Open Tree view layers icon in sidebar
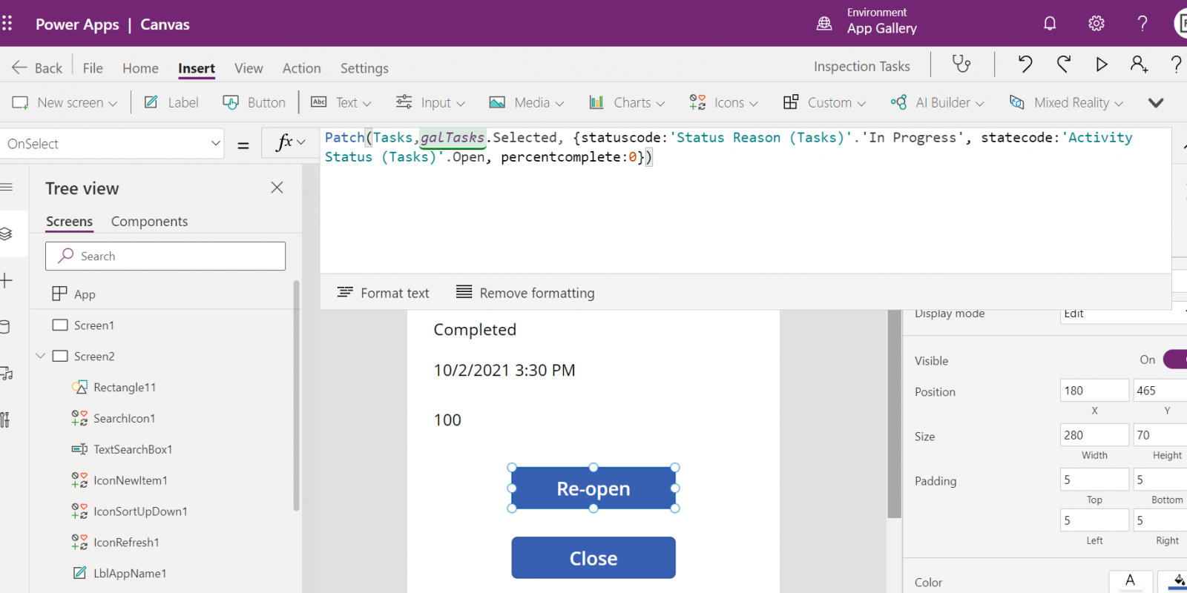This screenshot has width=1187, height=593. 7,233
